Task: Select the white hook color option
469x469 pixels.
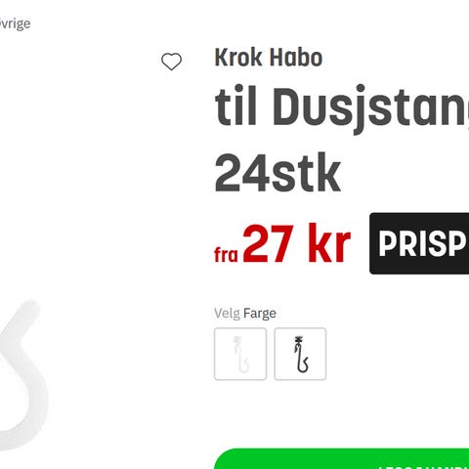Action: pyautogui.click(x=240, y=354)
